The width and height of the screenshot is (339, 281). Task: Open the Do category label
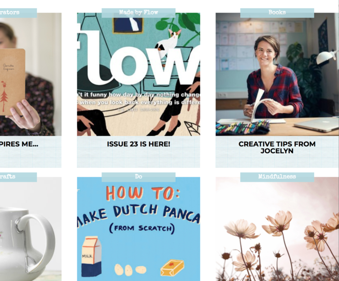pos(138,177)
